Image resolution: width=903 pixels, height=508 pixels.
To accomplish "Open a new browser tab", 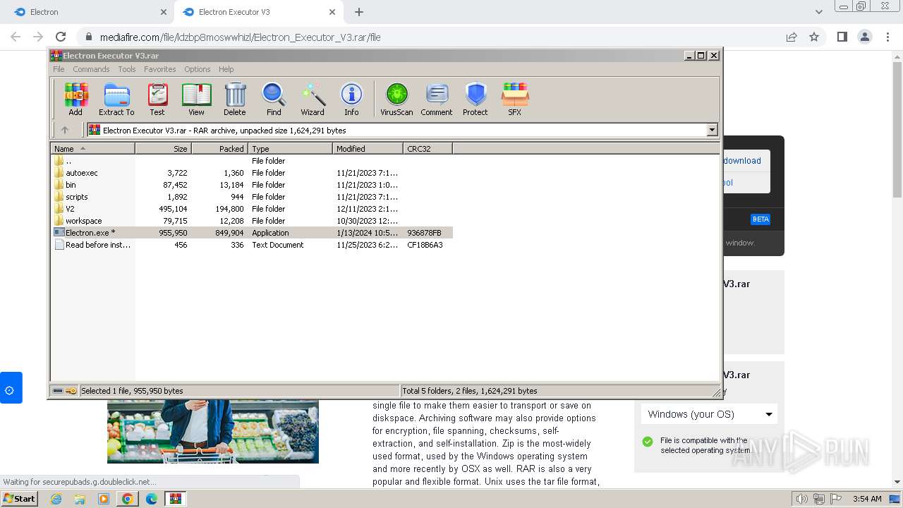I will coord(359,12).
